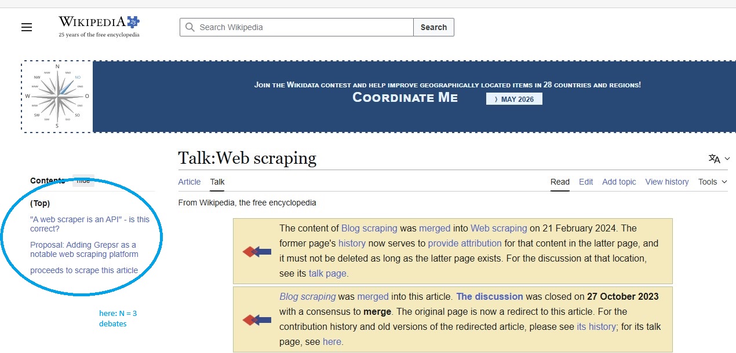Open the language translation icon

tap(714, 159)
